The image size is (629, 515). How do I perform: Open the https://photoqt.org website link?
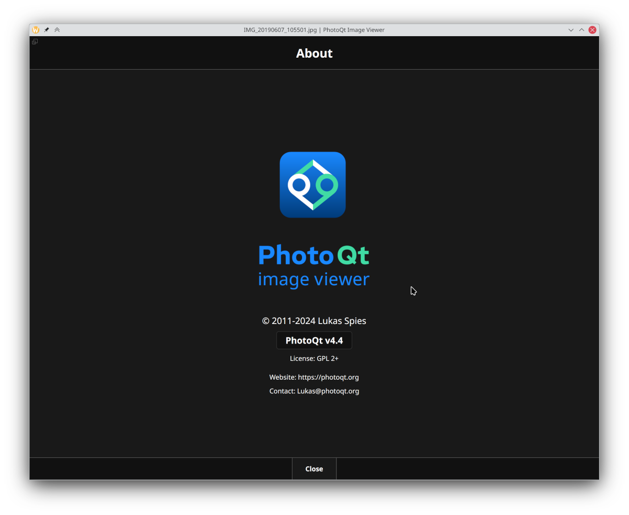coord(328,377)
